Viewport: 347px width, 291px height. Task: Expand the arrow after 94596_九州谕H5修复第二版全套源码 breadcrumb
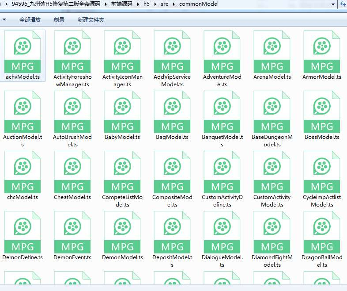tap(106, 4)
